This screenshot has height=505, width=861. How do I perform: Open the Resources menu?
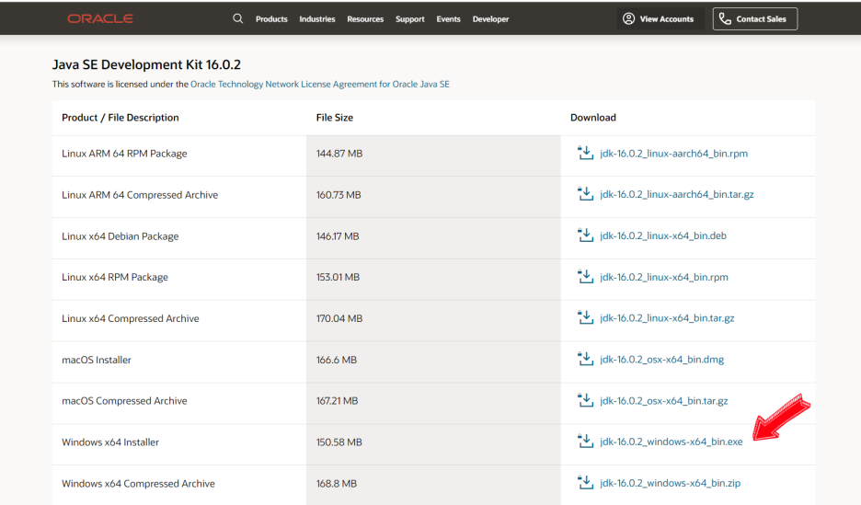tap(365, 19)
